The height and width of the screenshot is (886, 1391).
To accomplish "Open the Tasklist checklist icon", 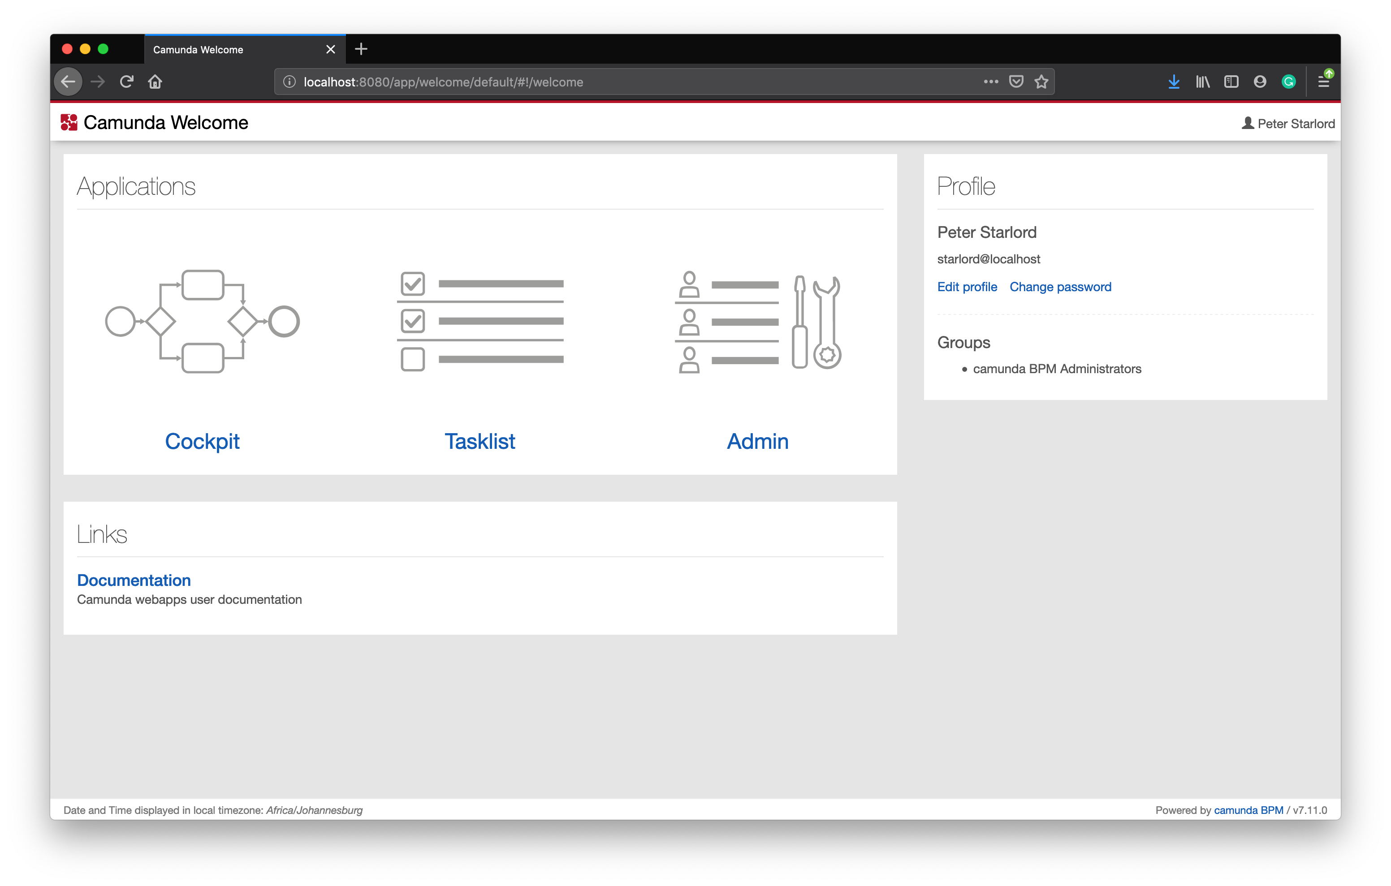I will (480, 321).
